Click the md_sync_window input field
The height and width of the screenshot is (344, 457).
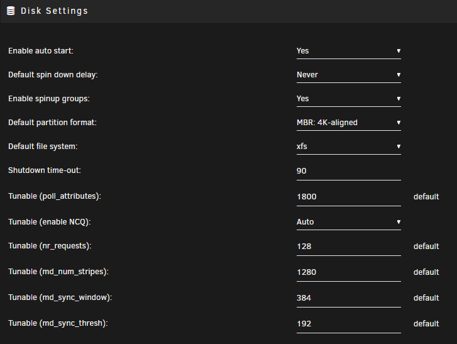point(349,299)
